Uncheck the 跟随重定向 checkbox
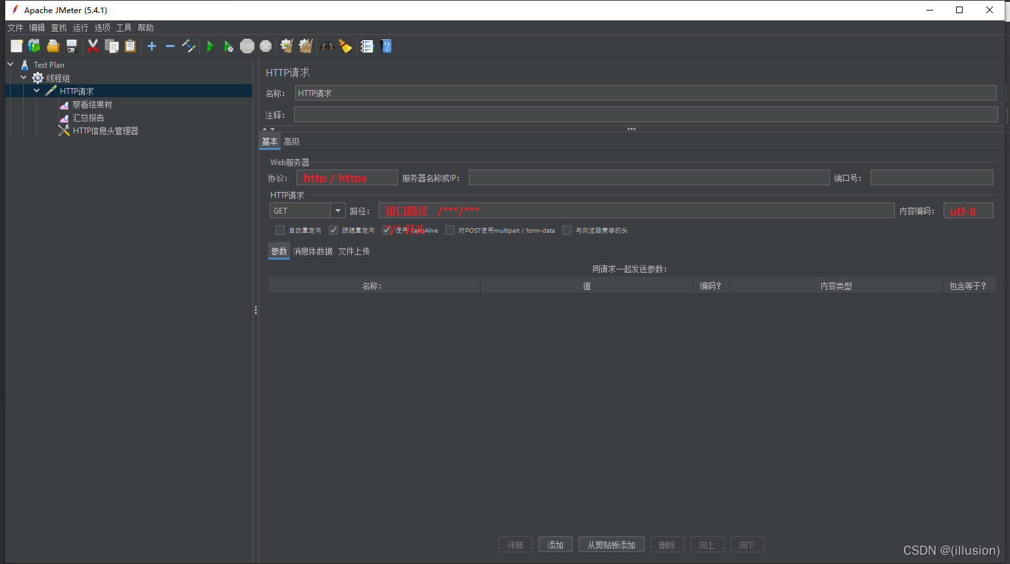The height and width of the screenshot is (564, 1010). (x=333, y=230)
